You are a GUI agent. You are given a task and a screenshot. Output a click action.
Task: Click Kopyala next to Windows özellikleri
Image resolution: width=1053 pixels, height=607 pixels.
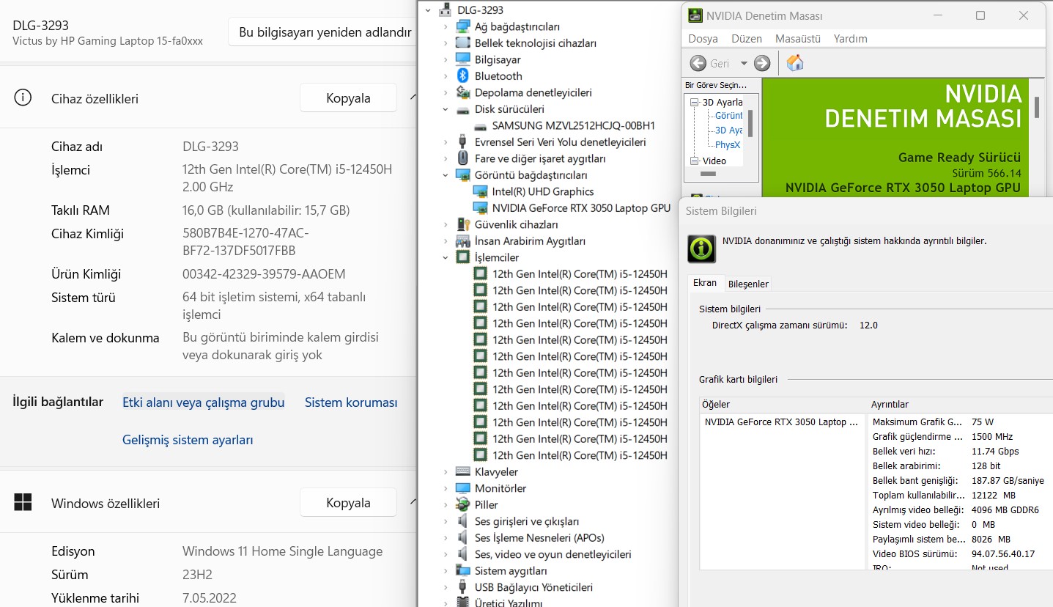tap(348, 503)
